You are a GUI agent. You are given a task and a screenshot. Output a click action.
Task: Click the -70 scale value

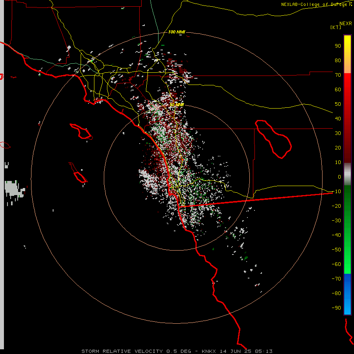click(336, 279)
